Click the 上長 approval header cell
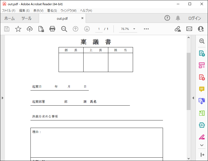The height and width of the screenshot is (161, 208). click(96, 50)
